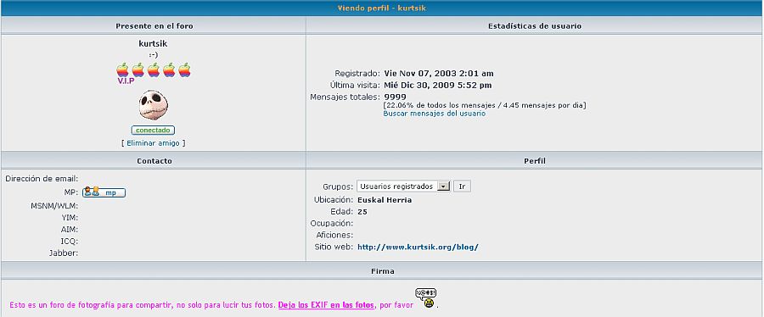Click the cursing smiley emoticon in signature
764x317 pixels.
tap(426, 298)
